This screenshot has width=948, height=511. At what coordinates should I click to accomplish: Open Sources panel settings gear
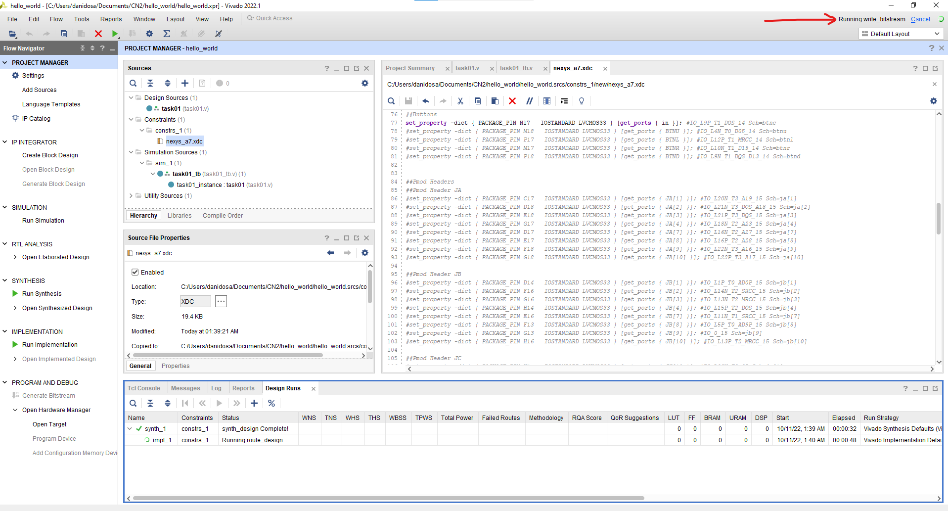[365, 83]
